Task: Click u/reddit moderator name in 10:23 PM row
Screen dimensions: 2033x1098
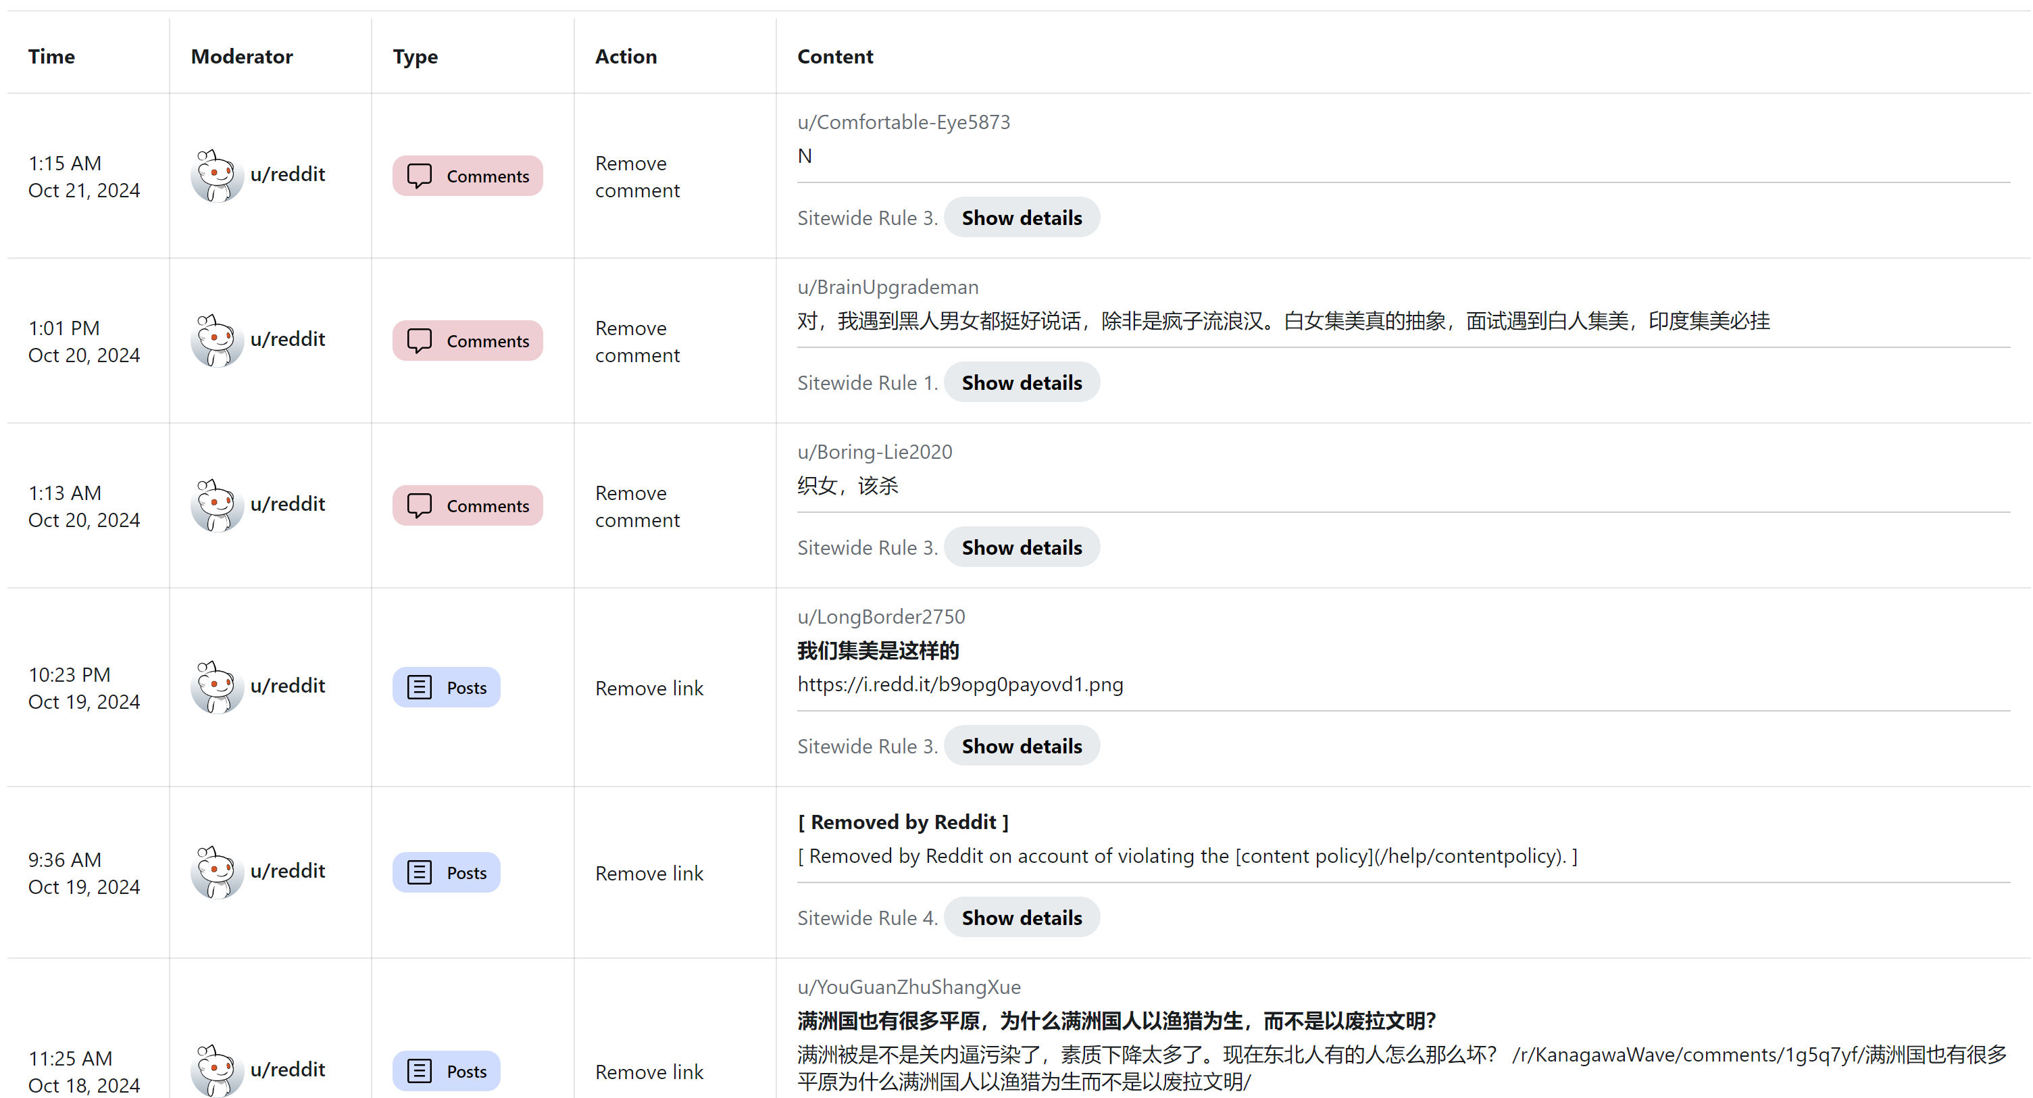Action: 288,686
